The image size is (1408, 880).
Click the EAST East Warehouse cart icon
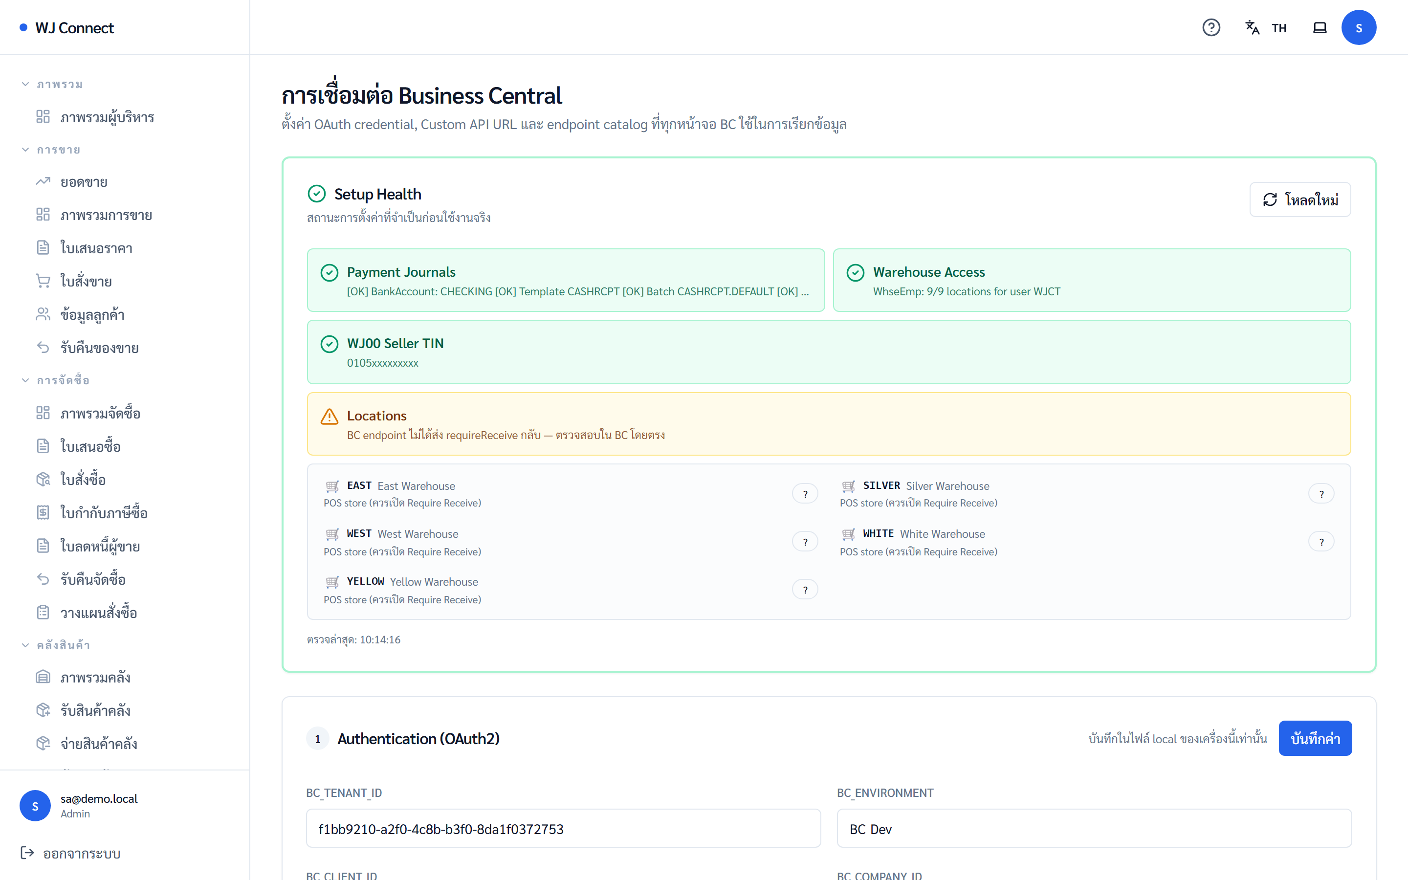(332, 486)
